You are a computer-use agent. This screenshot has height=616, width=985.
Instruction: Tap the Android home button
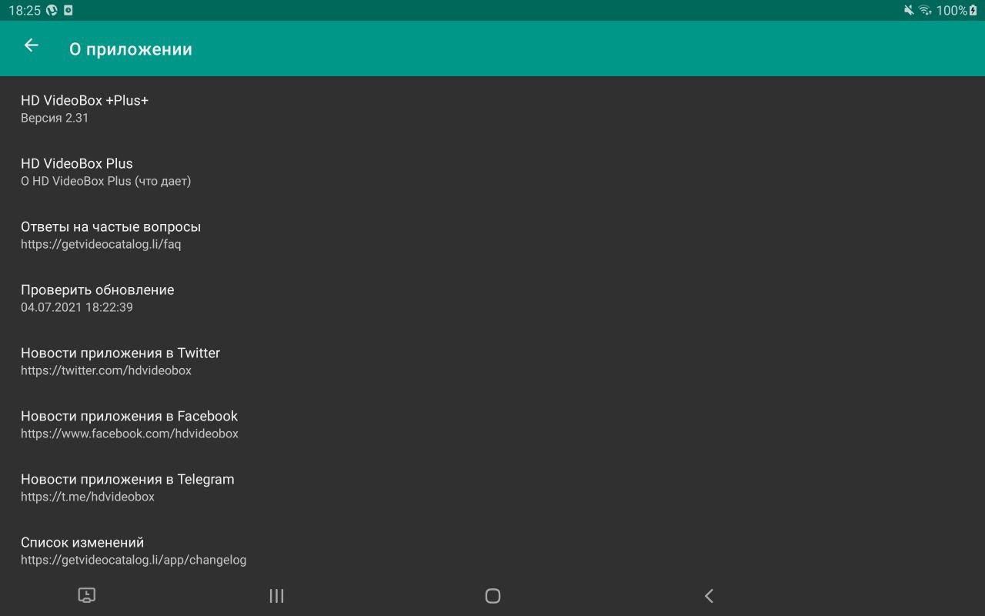(x=492, y=595)
